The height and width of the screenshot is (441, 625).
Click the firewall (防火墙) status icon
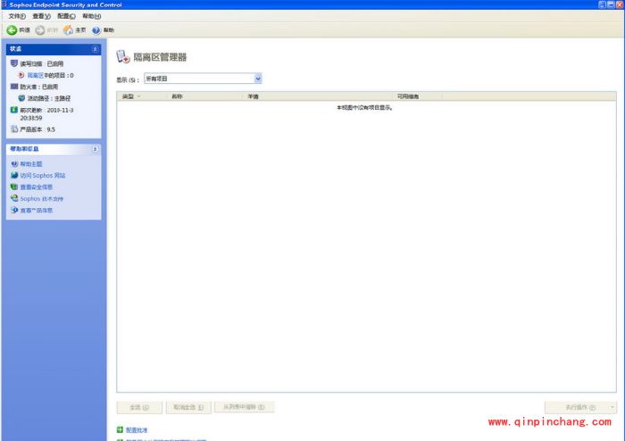coord(14,87)
